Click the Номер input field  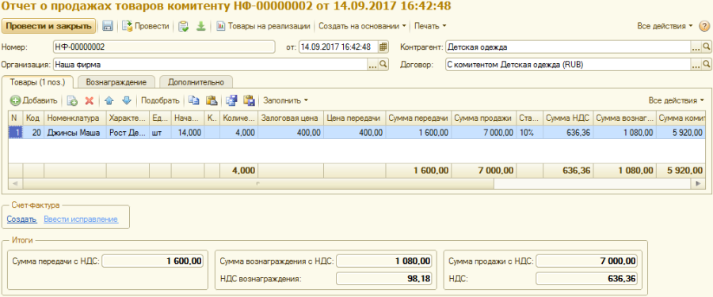(x=164, y=47)
